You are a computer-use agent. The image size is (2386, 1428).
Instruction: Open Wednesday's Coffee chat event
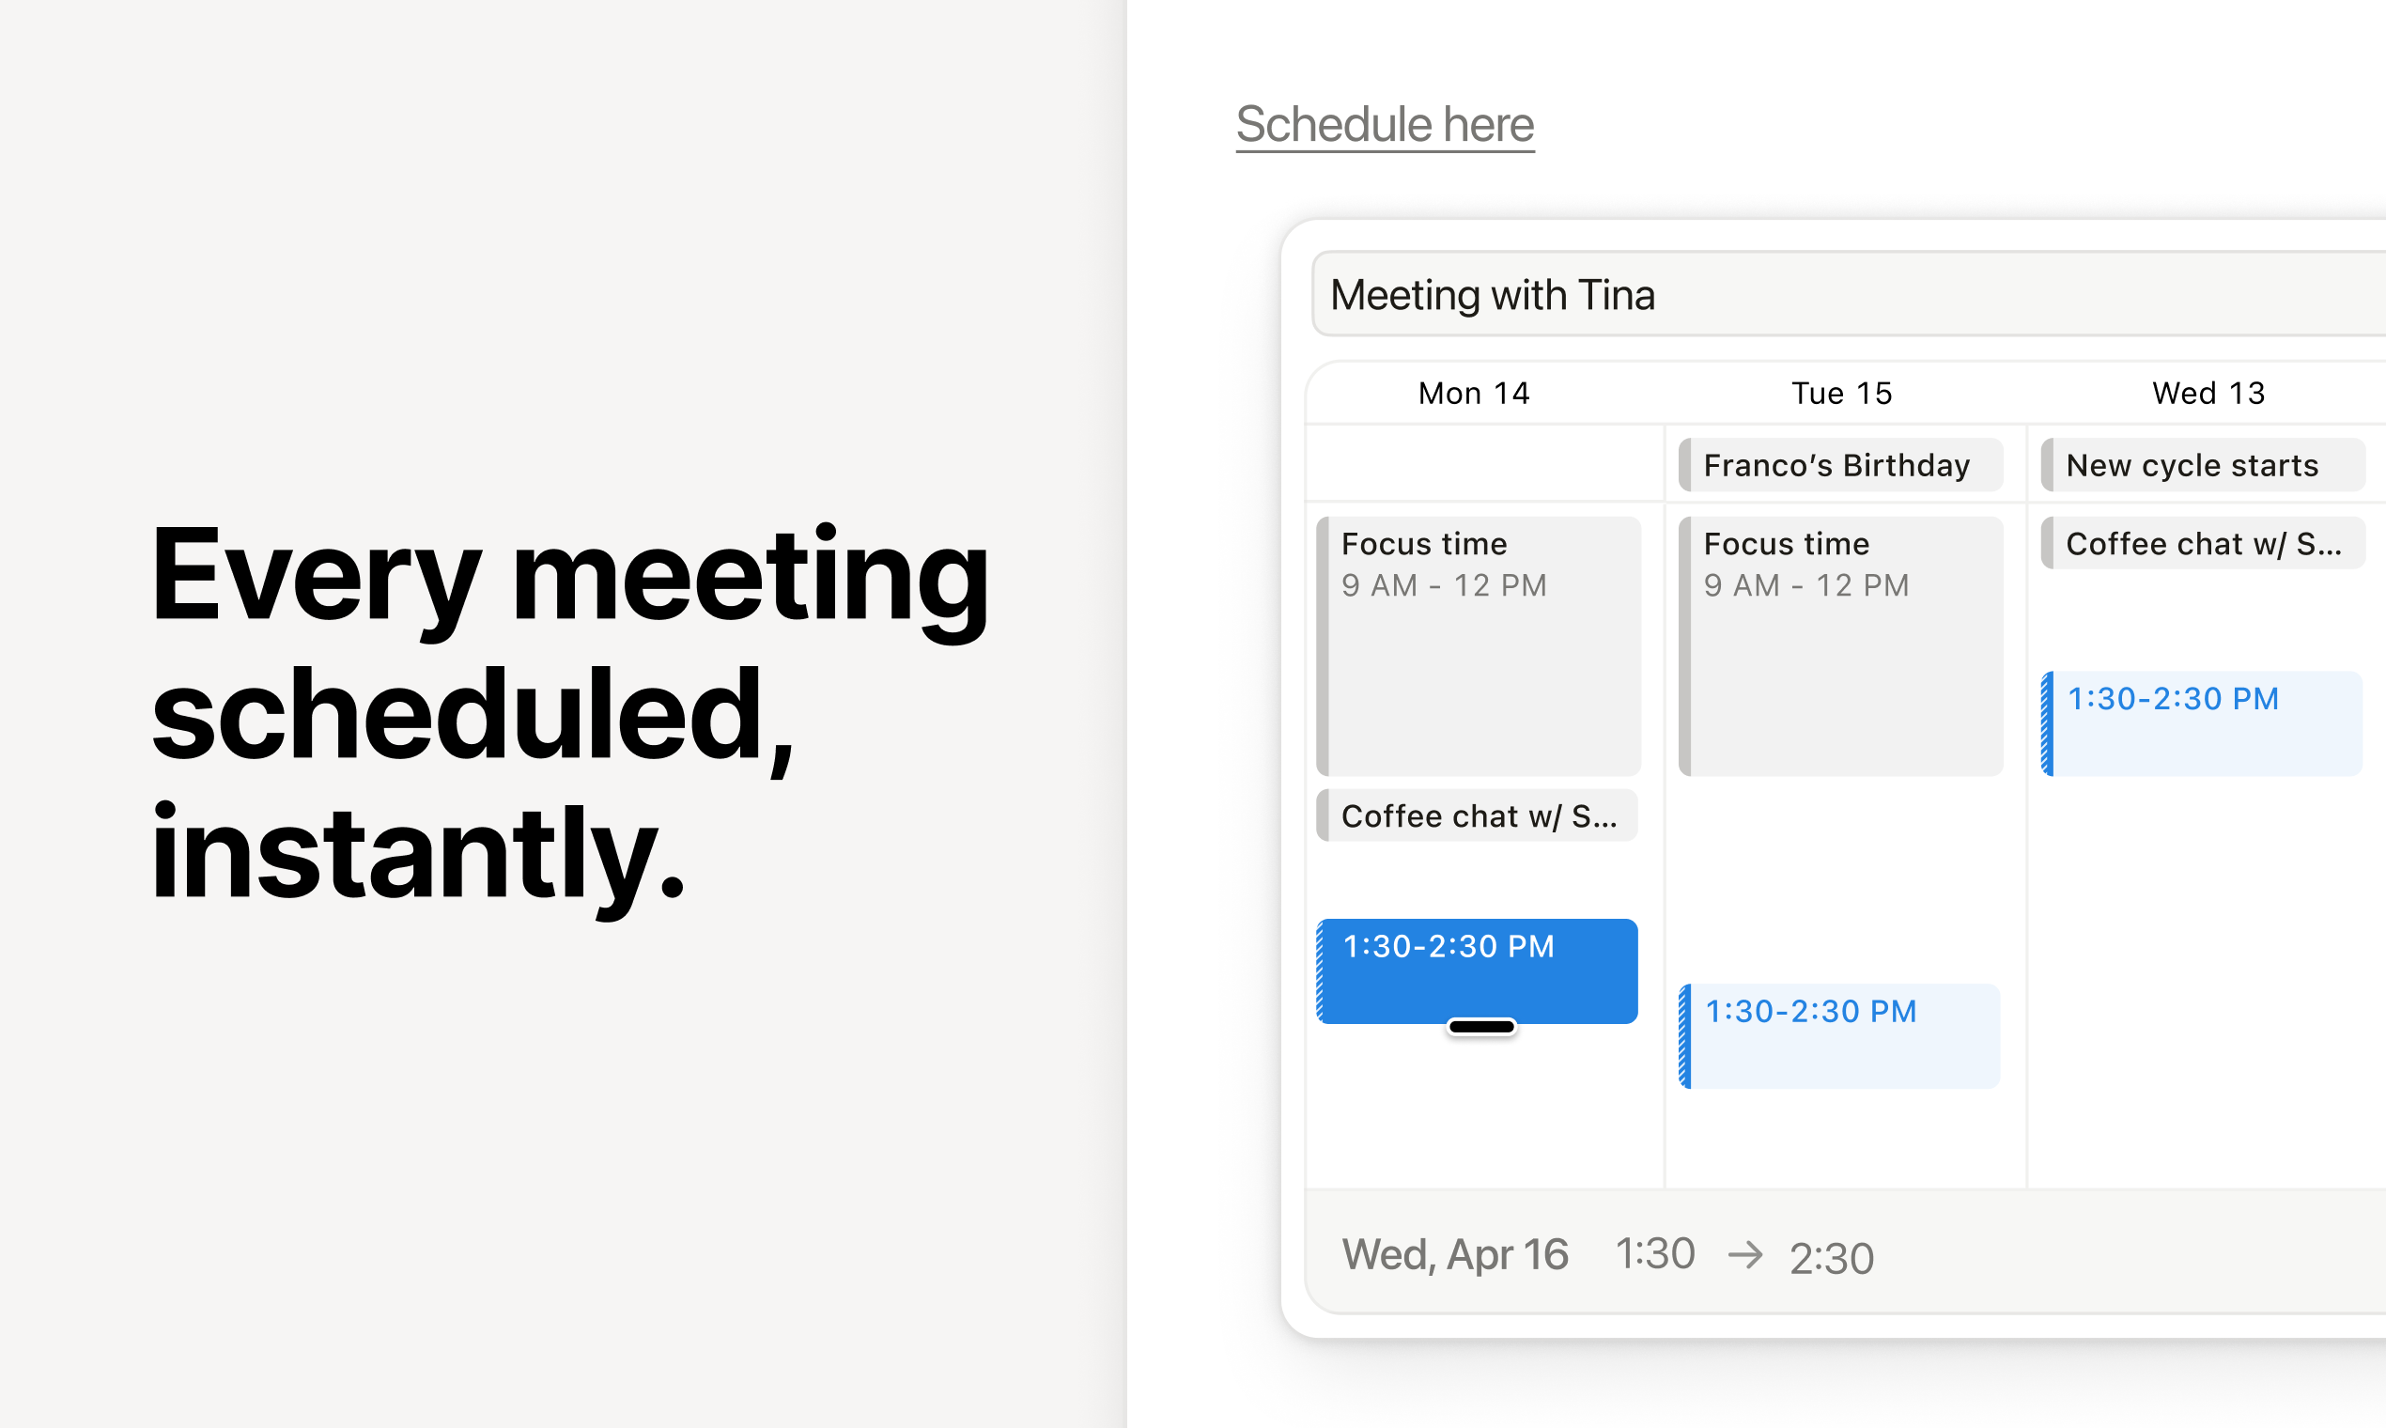pyautogui.click(x=2202, y=543)
